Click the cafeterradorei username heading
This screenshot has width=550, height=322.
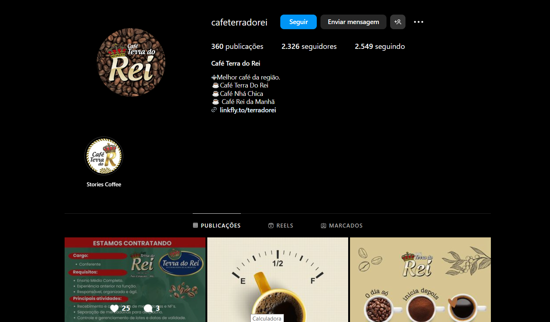tap(239, 22)
